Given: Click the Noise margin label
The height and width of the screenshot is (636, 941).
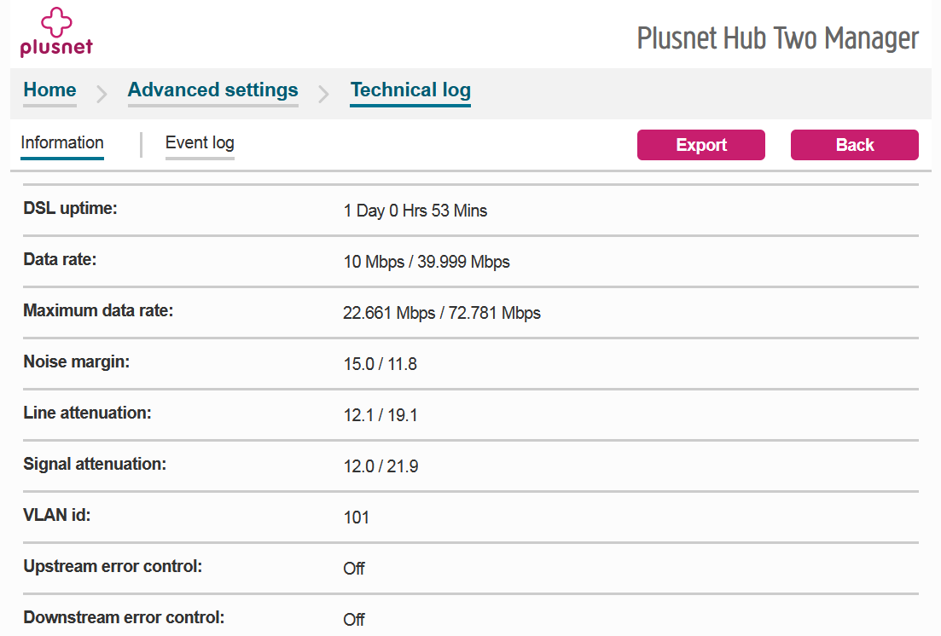Looking at the screenshot, I should click(x=76, y=361).
